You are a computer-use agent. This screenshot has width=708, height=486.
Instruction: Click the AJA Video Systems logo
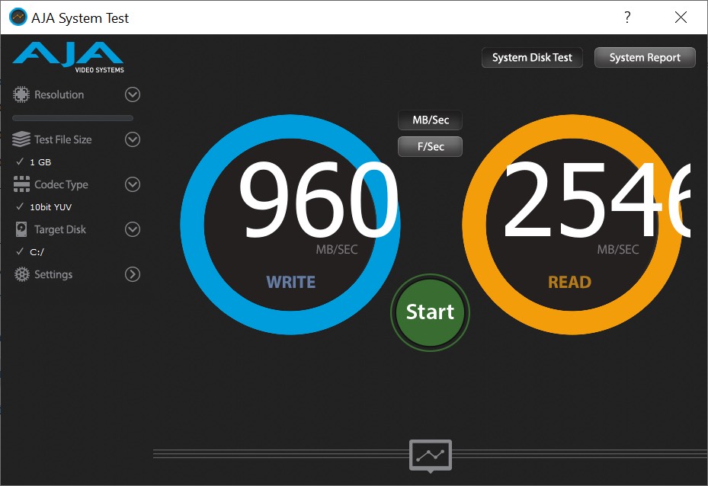pos(68,57)
